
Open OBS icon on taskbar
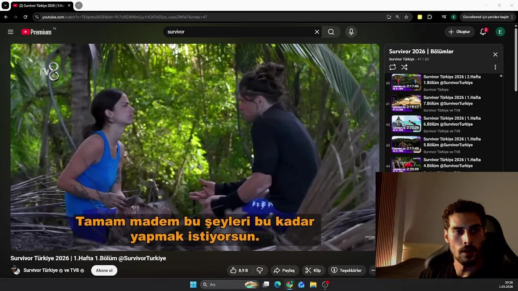[325, 285]
